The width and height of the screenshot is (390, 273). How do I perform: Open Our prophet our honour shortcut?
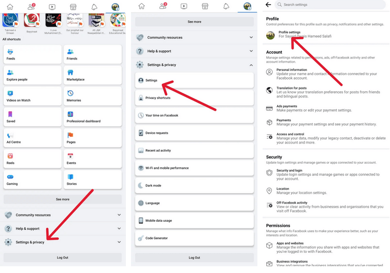pyautogui.click(x=75, y=24)
